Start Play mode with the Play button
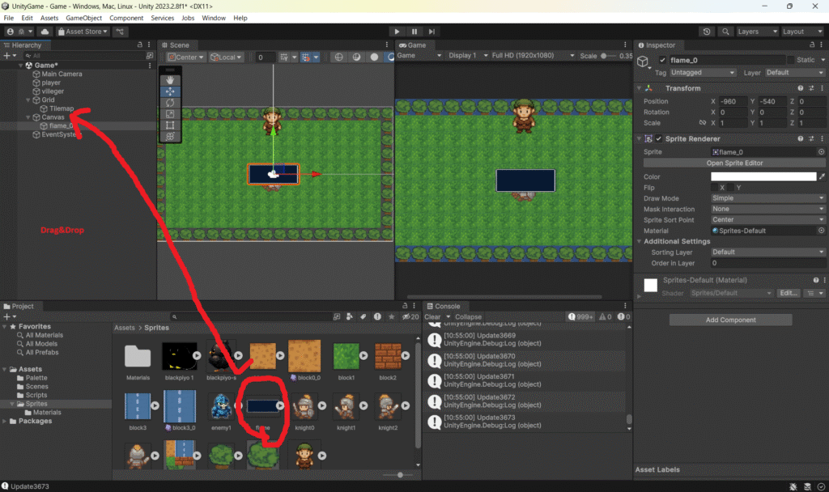The image size is (829, 492). point(397,32)
